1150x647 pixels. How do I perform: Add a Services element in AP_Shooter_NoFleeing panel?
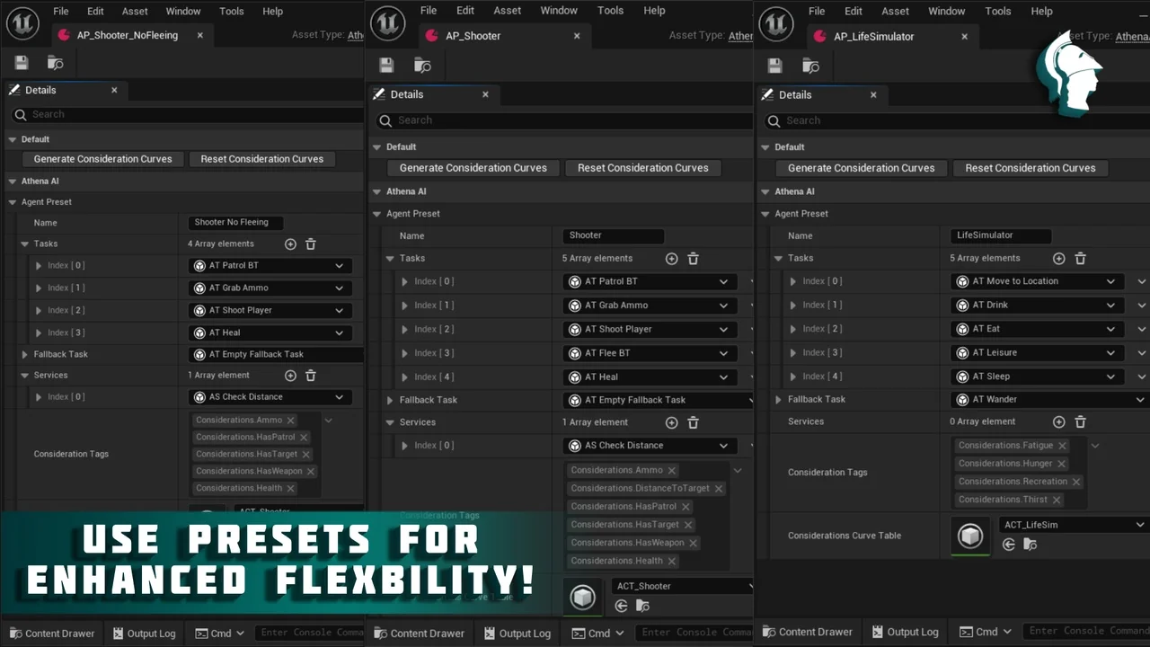290,376
